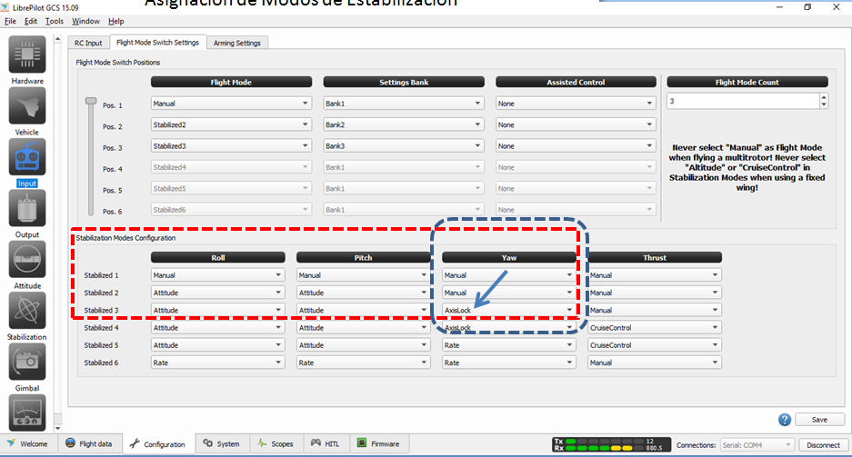Image resolution: width=852 pixels, height=457 pixels.
Task: Open the Tools menu
Action: click(55, 21)
